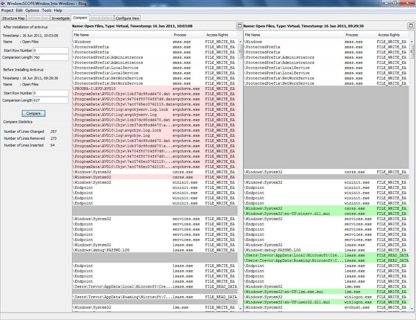Switch to the Structure Map tab
416x320 pixels.
pos(13,18)
